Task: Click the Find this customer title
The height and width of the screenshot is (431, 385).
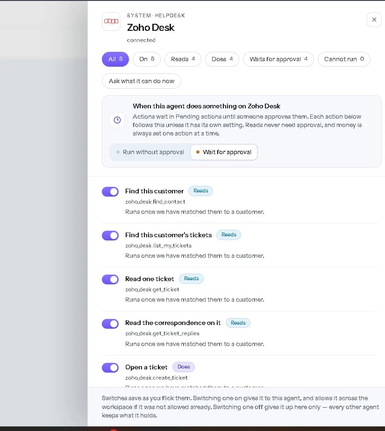Action: pos(154,191)
